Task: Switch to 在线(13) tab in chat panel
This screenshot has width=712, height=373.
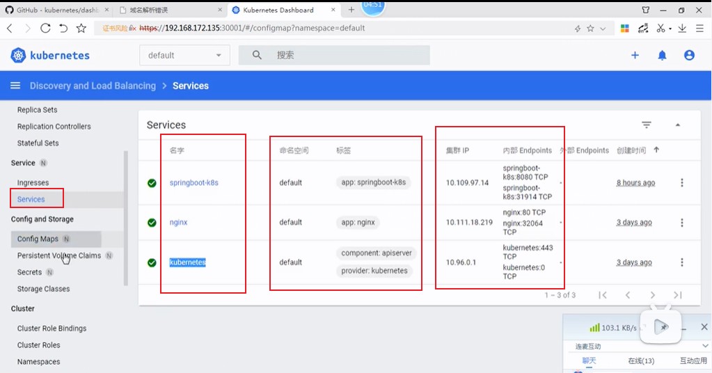Action: [x=641, y=360]
